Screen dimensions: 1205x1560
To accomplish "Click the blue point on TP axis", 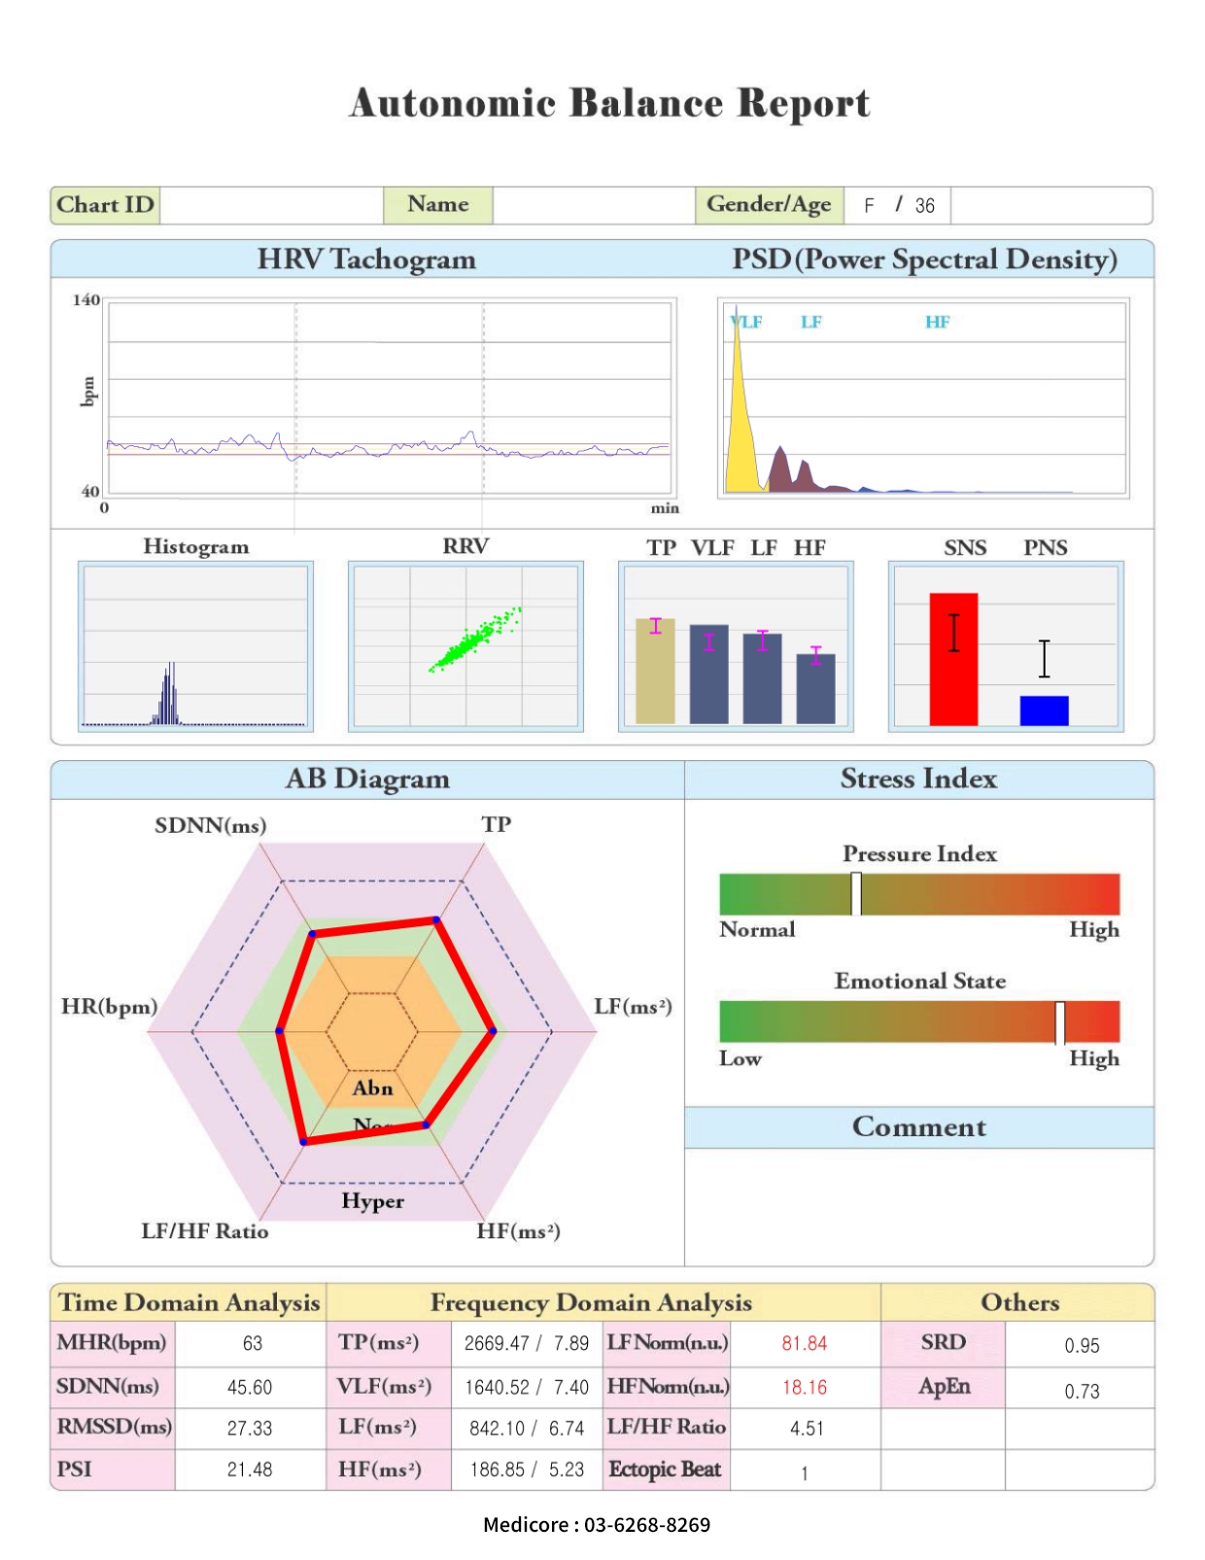I will (x=436, y=919).
